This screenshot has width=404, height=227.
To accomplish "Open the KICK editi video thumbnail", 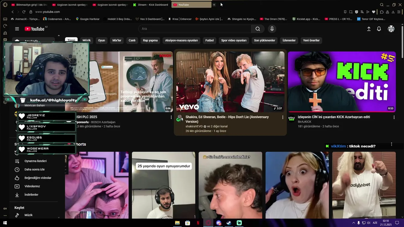I will 342,82.
